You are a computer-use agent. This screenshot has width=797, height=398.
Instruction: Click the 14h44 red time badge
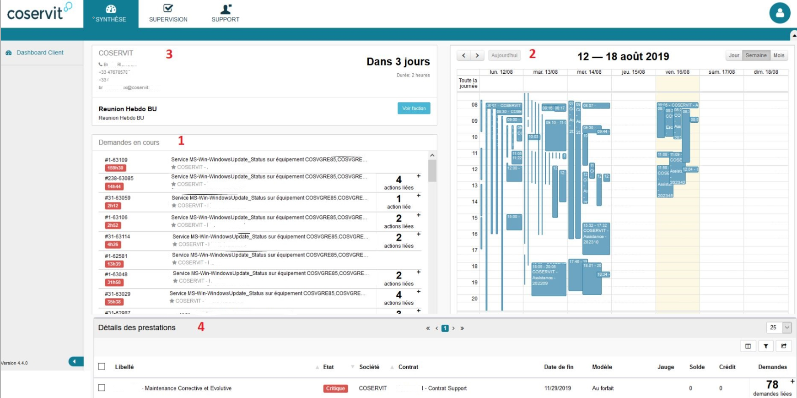tap(114, 186)
